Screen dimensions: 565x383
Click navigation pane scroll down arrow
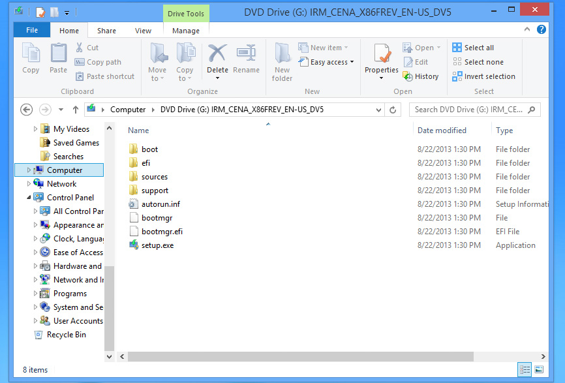pyautogui.click(x=109, y=357)
